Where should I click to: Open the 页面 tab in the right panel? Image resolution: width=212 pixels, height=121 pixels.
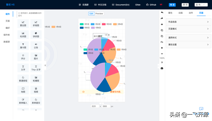click(201, 13)
